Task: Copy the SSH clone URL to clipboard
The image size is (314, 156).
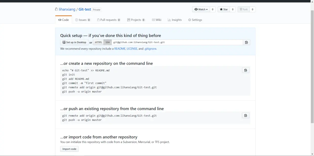Action: coord(246,42)
